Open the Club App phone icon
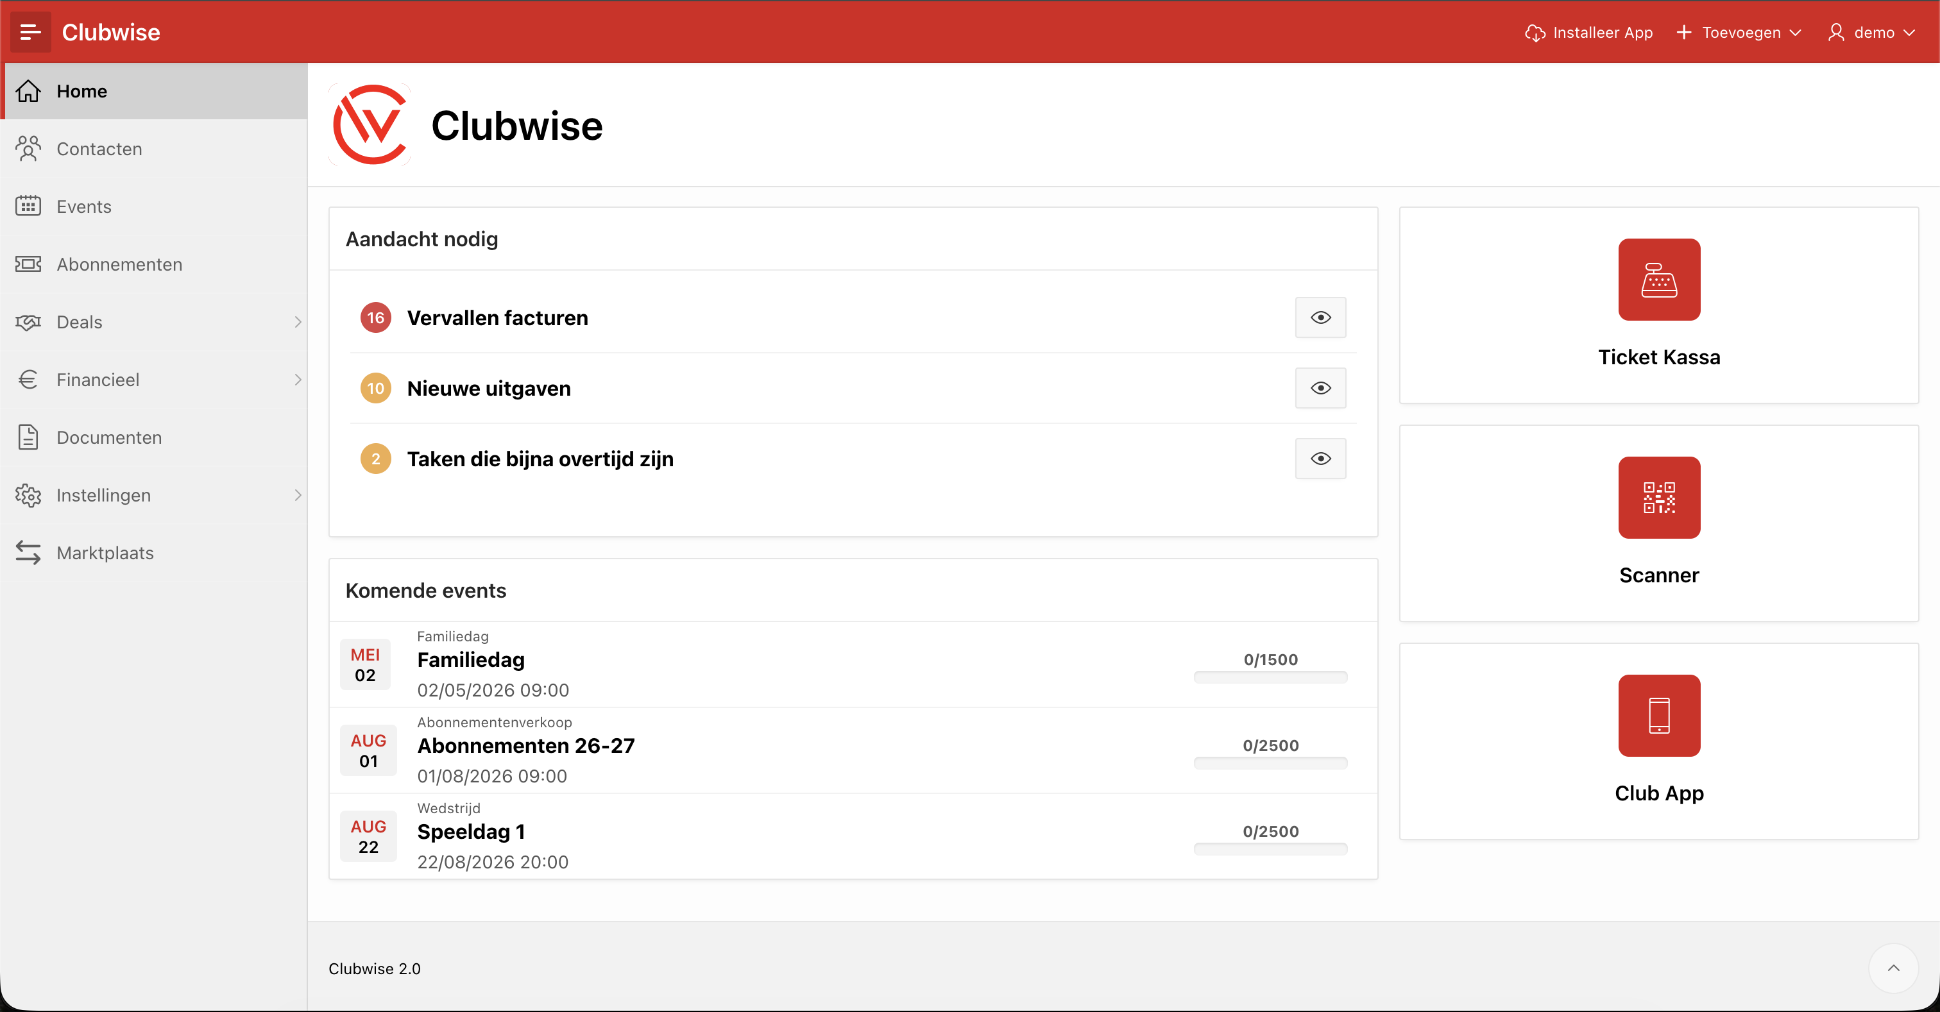Viewport: 1940px width, 1012px height. 1659,715
